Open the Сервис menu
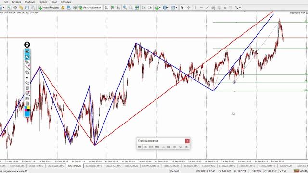Viewport: 308px width, 173px height. (43, 2)
